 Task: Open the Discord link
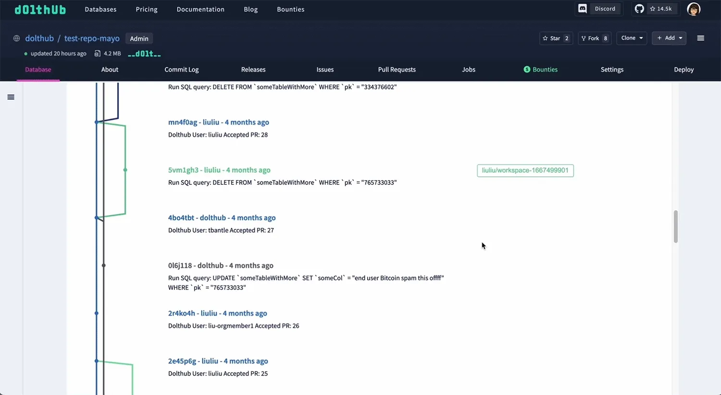coord(598,8)
